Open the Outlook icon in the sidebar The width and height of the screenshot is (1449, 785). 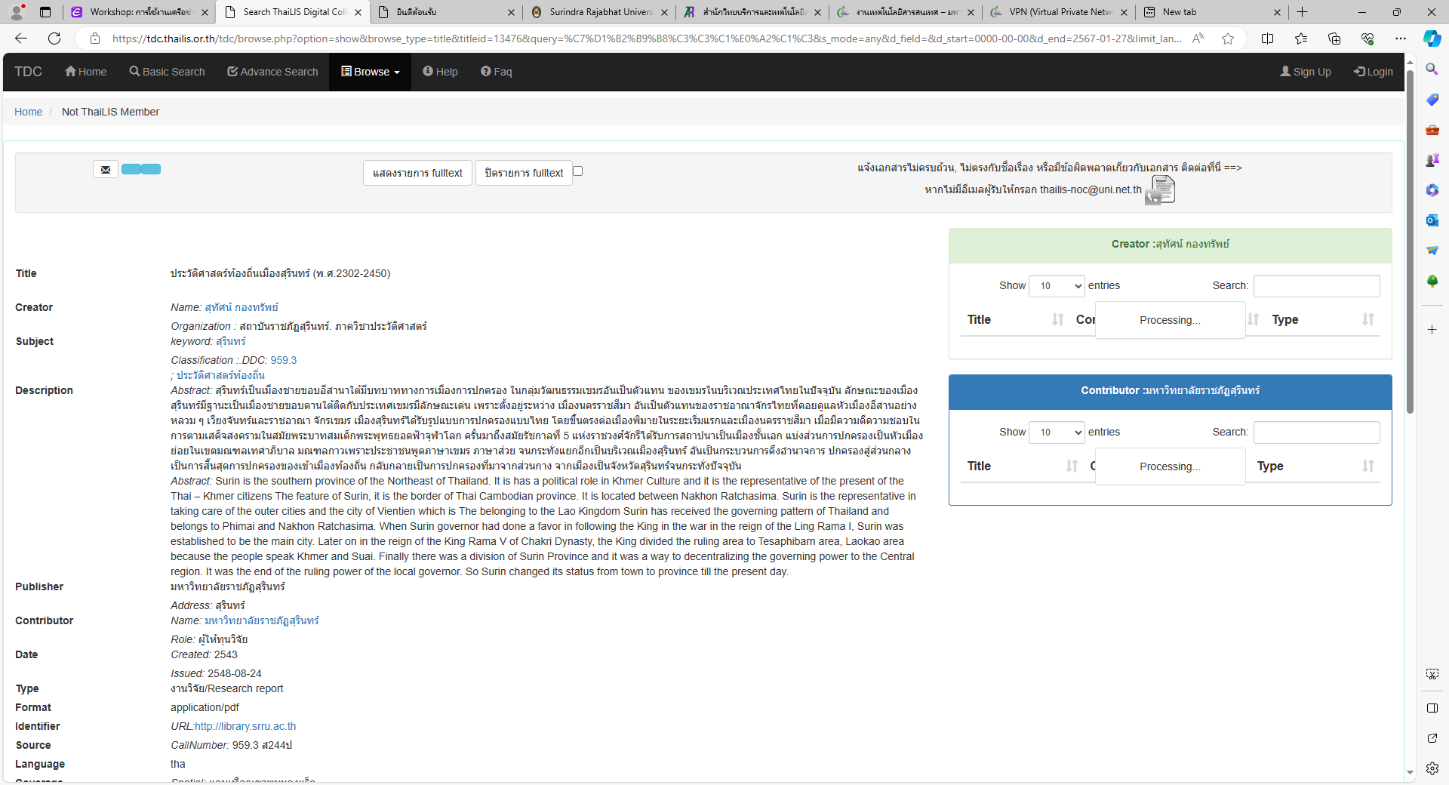tap(1432, 220)
